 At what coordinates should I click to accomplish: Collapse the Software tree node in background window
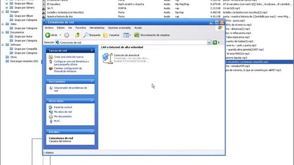tap(3, 45)
